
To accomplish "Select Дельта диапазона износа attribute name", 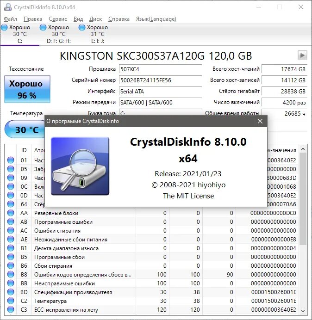I will 66,248.
